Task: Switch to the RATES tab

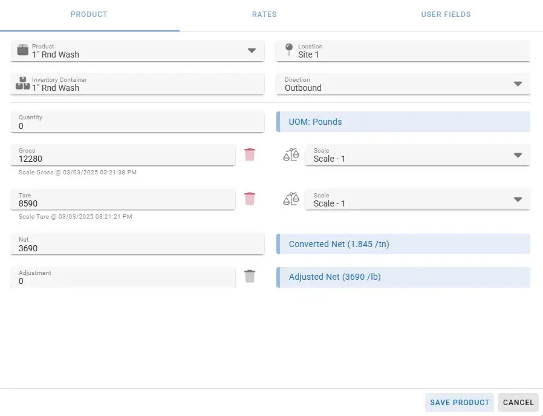Action: click(264, 14)
